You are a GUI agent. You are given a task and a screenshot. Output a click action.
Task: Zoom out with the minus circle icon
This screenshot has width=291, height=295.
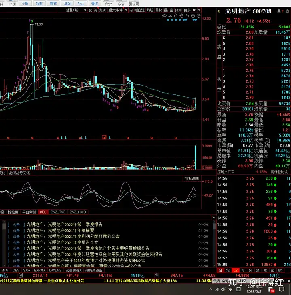(x=199, y=16)
